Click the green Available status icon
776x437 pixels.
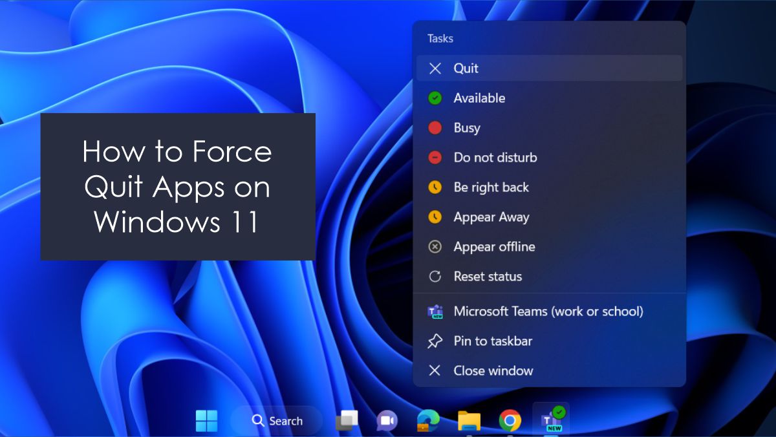435,98
